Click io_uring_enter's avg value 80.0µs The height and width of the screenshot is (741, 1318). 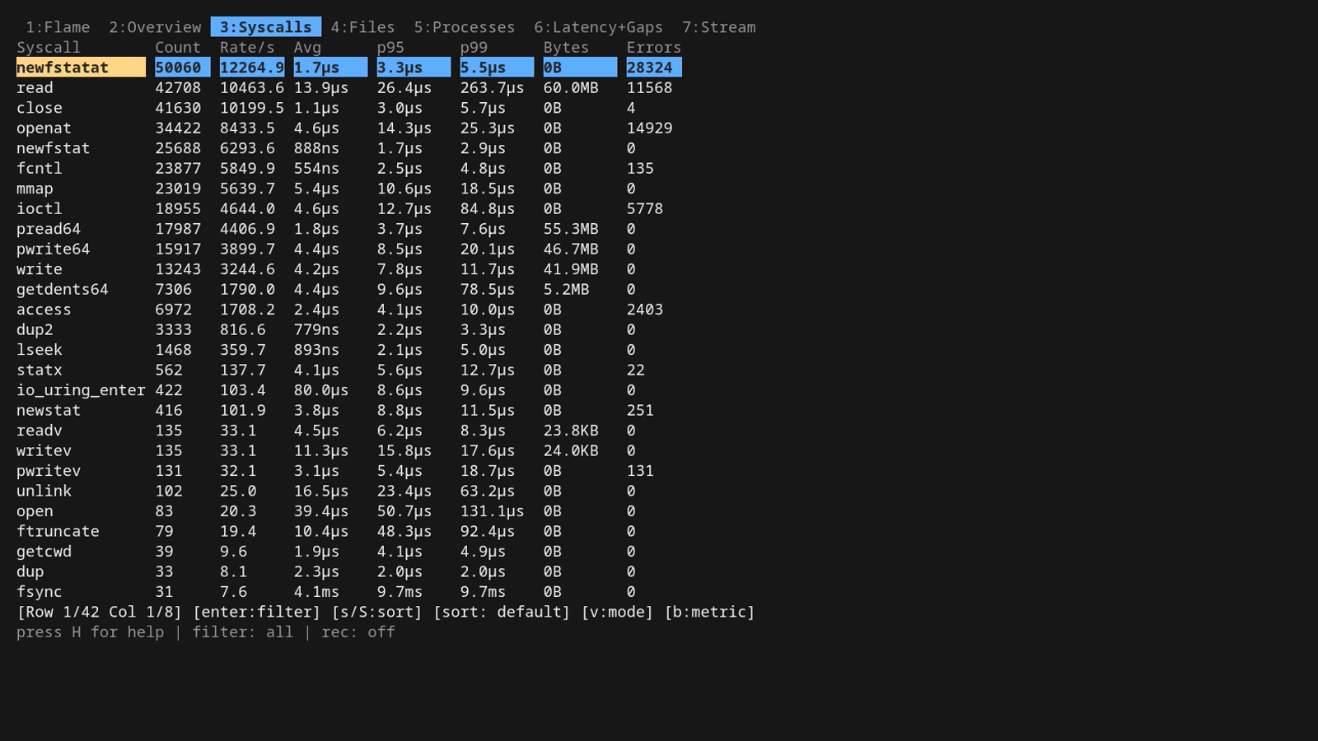[321, 390]
